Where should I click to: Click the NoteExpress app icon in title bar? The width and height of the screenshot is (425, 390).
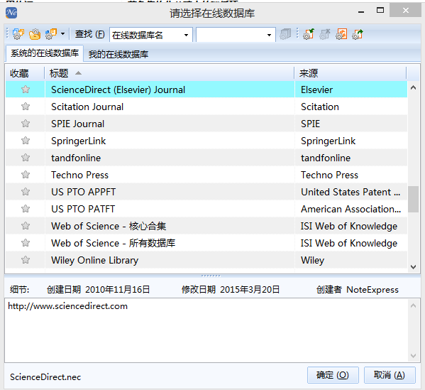(11, 13)
